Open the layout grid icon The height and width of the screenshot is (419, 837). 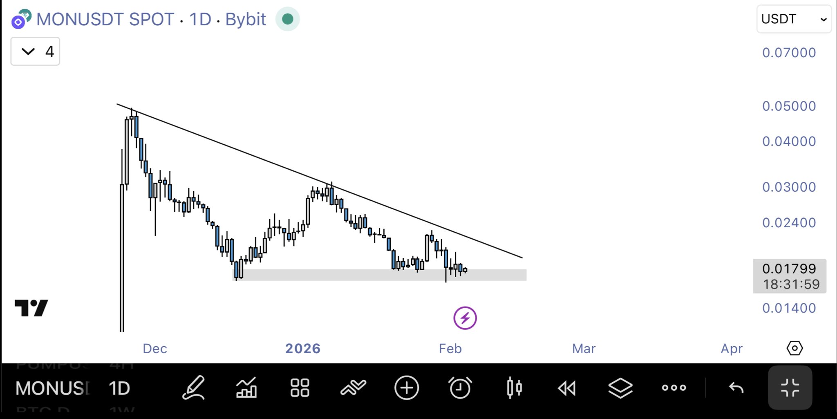pyautogui.click(x=300, y=388)
